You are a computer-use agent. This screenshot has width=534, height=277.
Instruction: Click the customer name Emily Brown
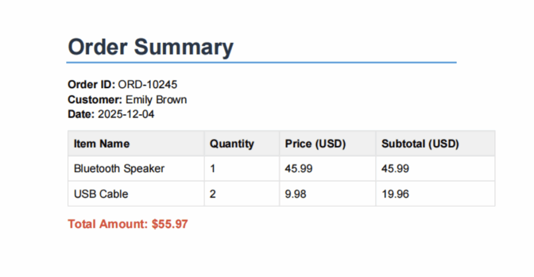(156, 99)
